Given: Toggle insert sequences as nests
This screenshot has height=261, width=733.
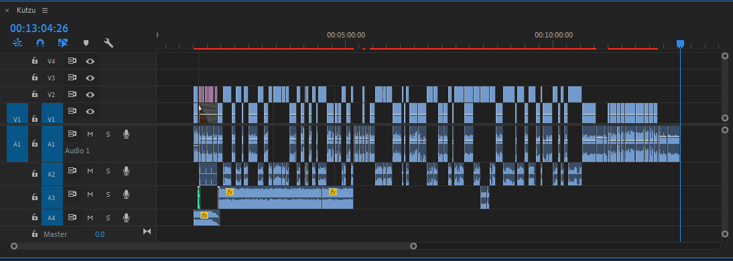Looking at the screenshot, I should 17,43.
